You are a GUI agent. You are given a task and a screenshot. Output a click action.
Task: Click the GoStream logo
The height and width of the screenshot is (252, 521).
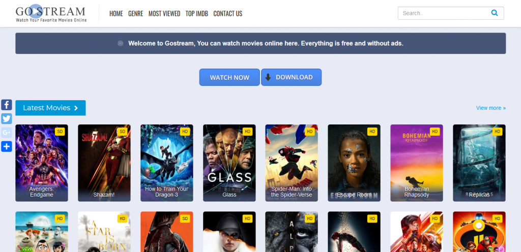click(x=51, y=14)
